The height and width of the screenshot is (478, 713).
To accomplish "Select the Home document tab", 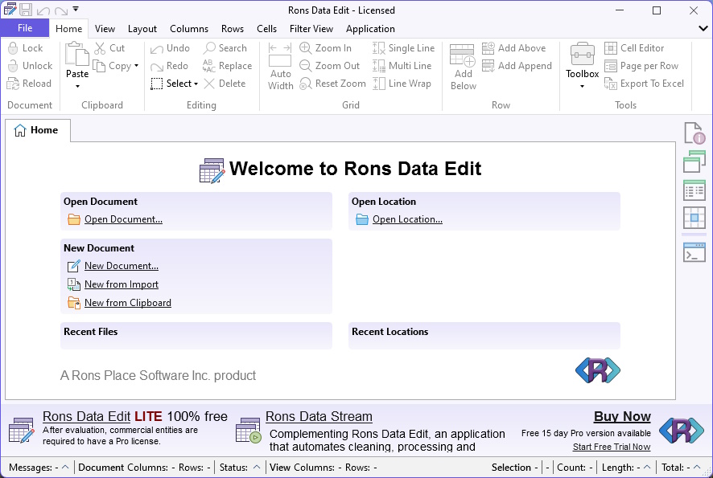I will [38, 130].
